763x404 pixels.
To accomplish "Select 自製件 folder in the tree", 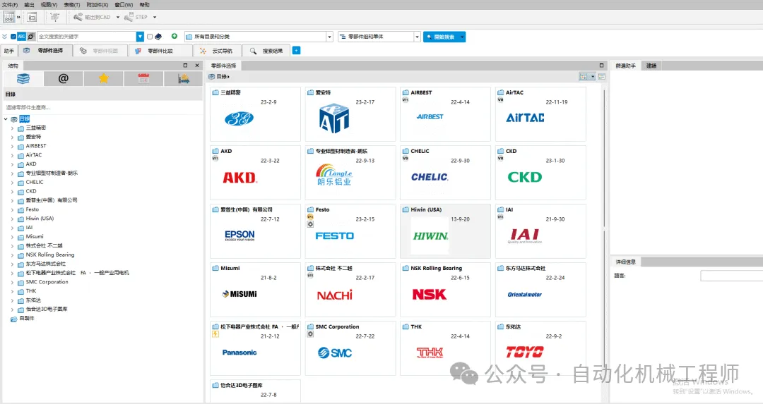I will [x=27, y=319].
